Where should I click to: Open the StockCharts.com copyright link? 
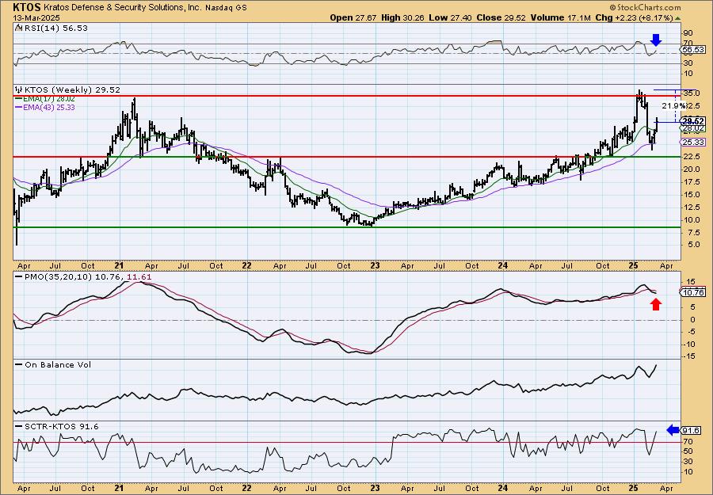tap(645, 7)
